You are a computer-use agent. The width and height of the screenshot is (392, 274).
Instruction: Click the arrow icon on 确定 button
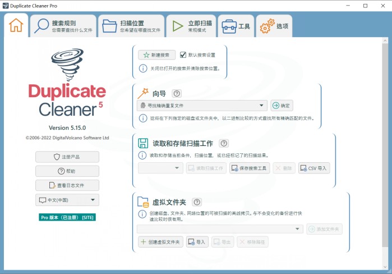pyautogui.click(x=276, y=106)
